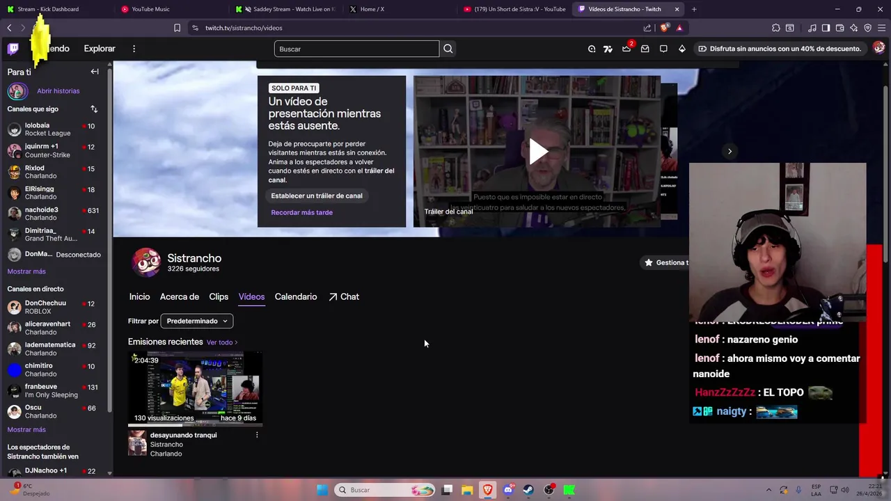This screenshot has height=501, width=891.
Task: Expand Mostrar más under Canales en directo
Action: 26,429
